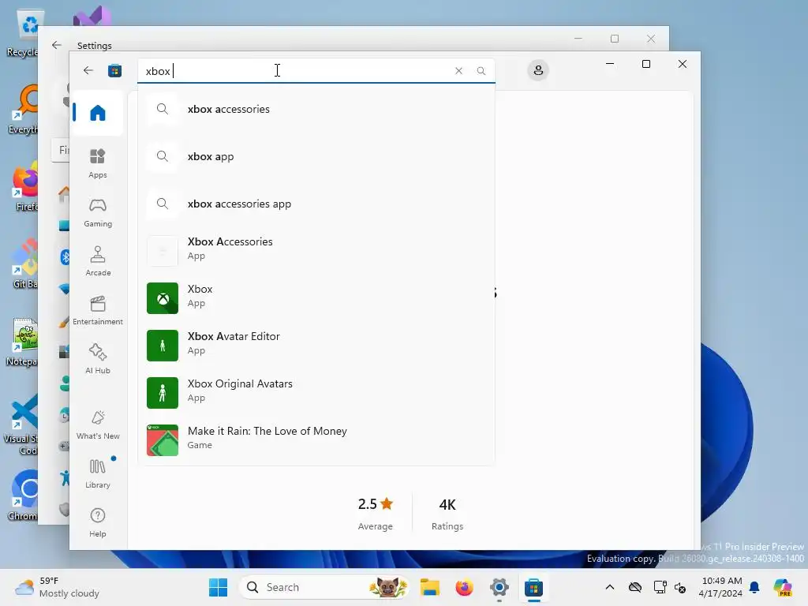Click the green Xbox app icon
The width and height of the screenshot is (808, 606).
coord(163,297)
